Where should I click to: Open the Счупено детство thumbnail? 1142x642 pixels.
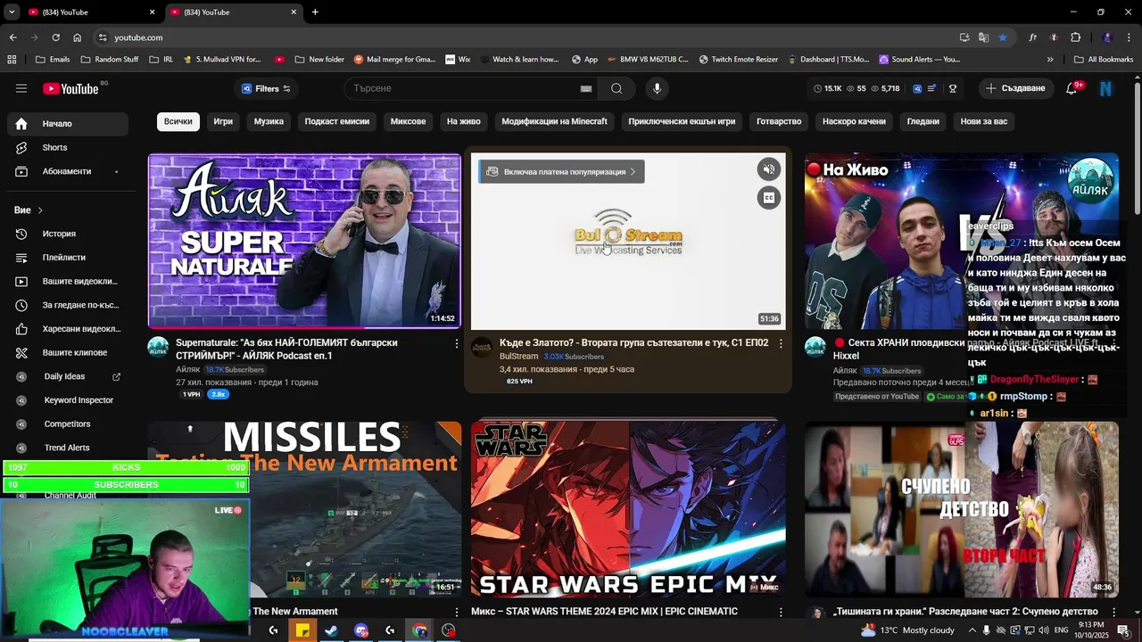(x=962, y=509)
